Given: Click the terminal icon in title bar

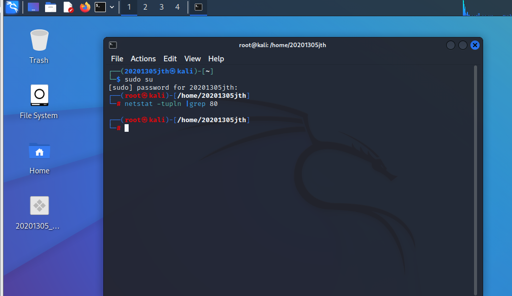Looking at the screenshot, I should pyautogui.click(x=113, y=45).
